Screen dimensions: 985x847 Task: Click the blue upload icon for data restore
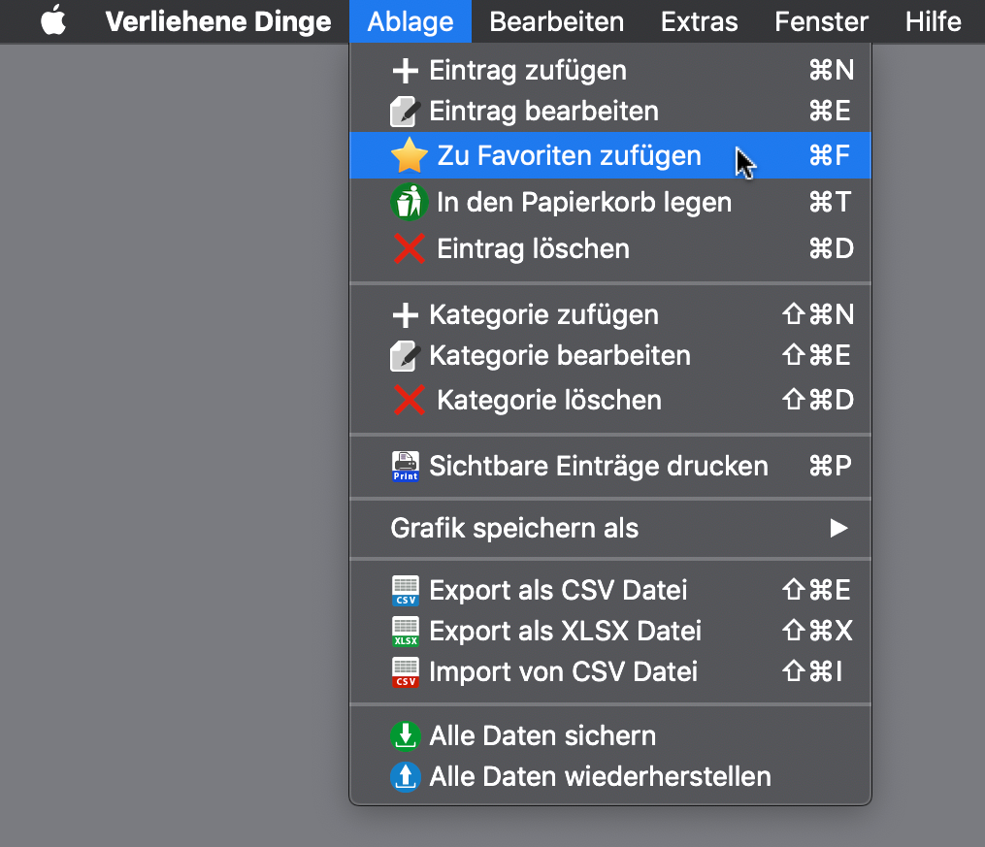click(405, 777)
